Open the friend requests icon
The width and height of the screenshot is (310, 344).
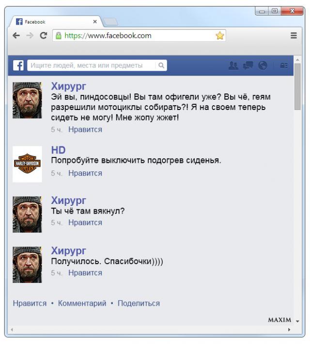[x=233, y=65]
